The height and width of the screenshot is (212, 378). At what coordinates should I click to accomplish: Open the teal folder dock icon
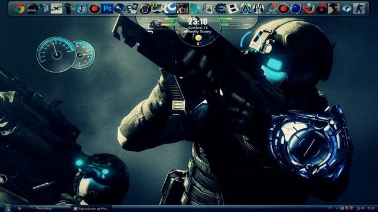(195, 9)
